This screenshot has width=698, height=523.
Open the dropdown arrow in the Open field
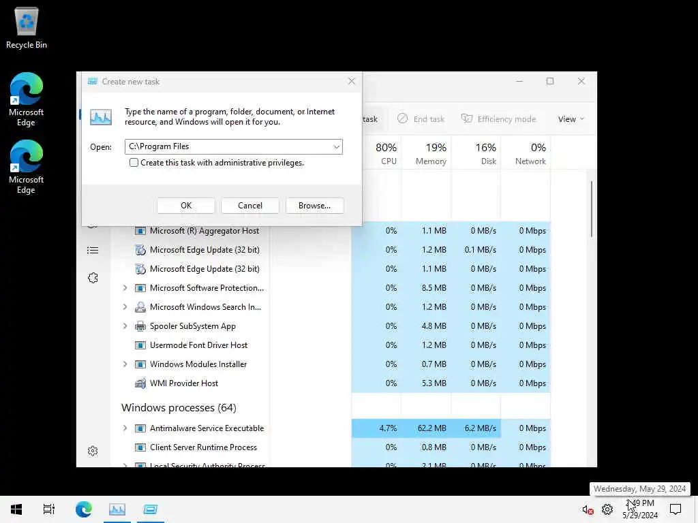(x=337, y=147)
